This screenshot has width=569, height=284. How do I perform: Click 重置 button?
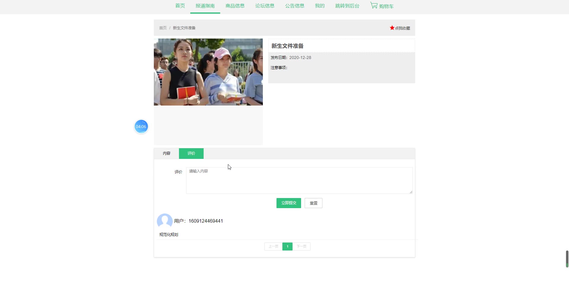[x=314, y=203]
